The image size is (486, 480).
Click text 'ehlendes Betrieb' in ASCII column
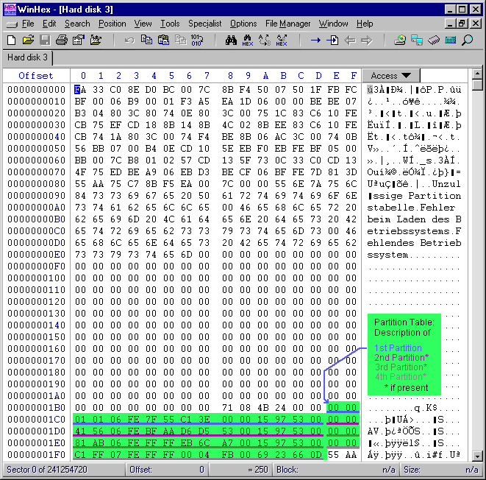coord(415,243)
